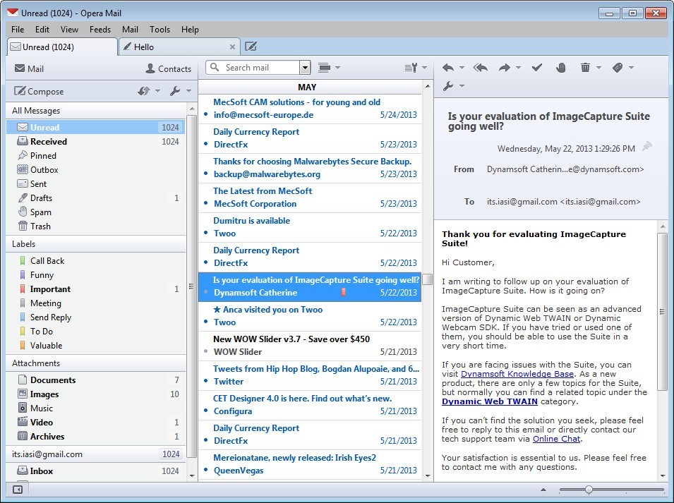674x503 pixels.
Task: Open the Feeds menu
Action: [x=100, y=29]
